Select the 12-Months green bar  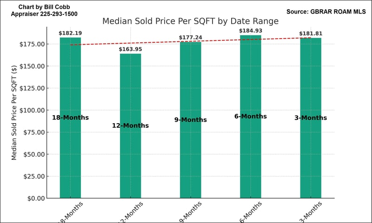tap(130, 158)
